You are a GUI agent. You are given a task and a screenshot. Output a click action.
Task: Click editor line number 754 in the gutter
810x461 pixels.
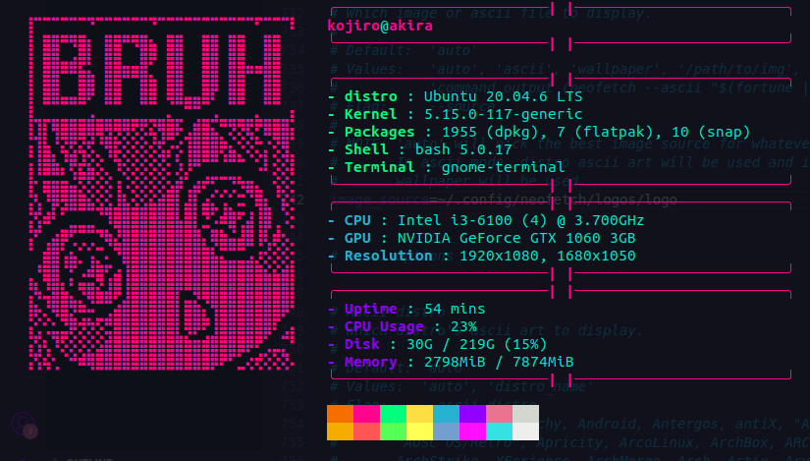click(x=293, y=425)
